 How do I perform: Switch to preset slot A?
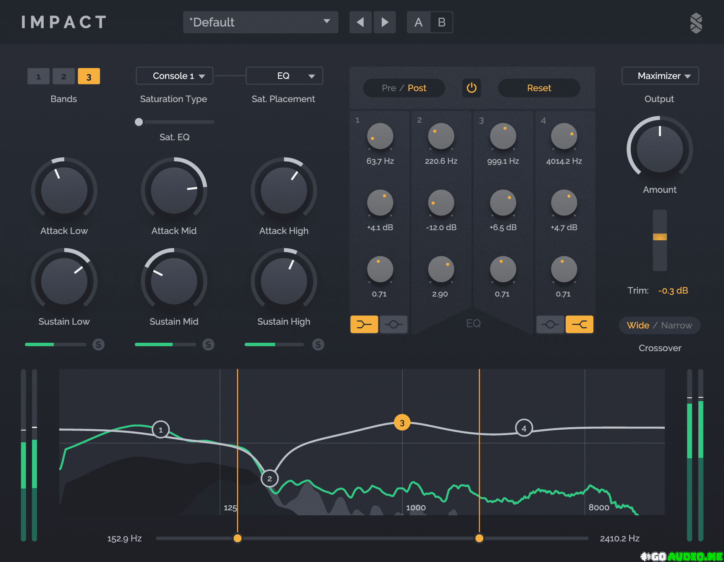pyautogui.click(x=418, y=22)
